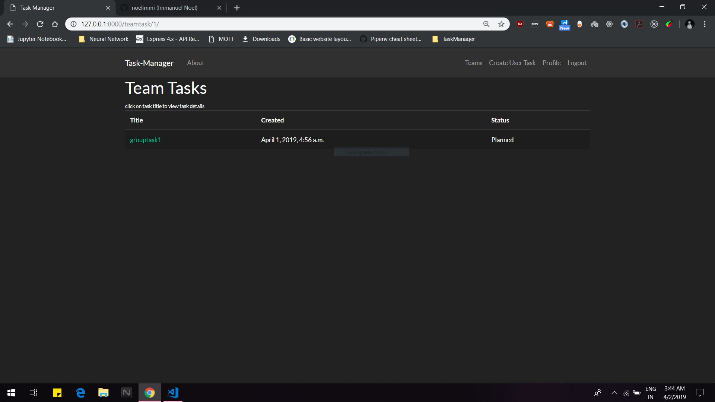715x402 pixels.
Task: Go to Profile page
Action: pos(552,63)
